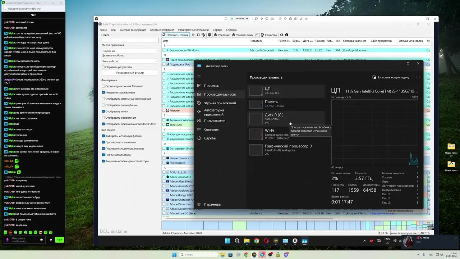Open Details (Сведения) page in Task Manager
Viewport: 460px width, 259px height.
[x=220, y=129]
